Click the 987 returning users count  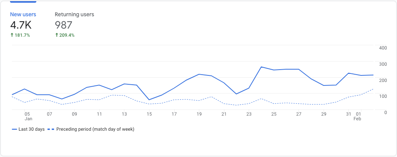pyautogui.click(x=63, y=25)
